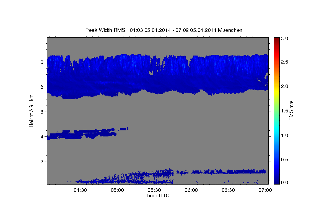Click the 'RMS m/s' colorbar label
This screenshot has width=332, height=221.
click(x=291, y=110)
